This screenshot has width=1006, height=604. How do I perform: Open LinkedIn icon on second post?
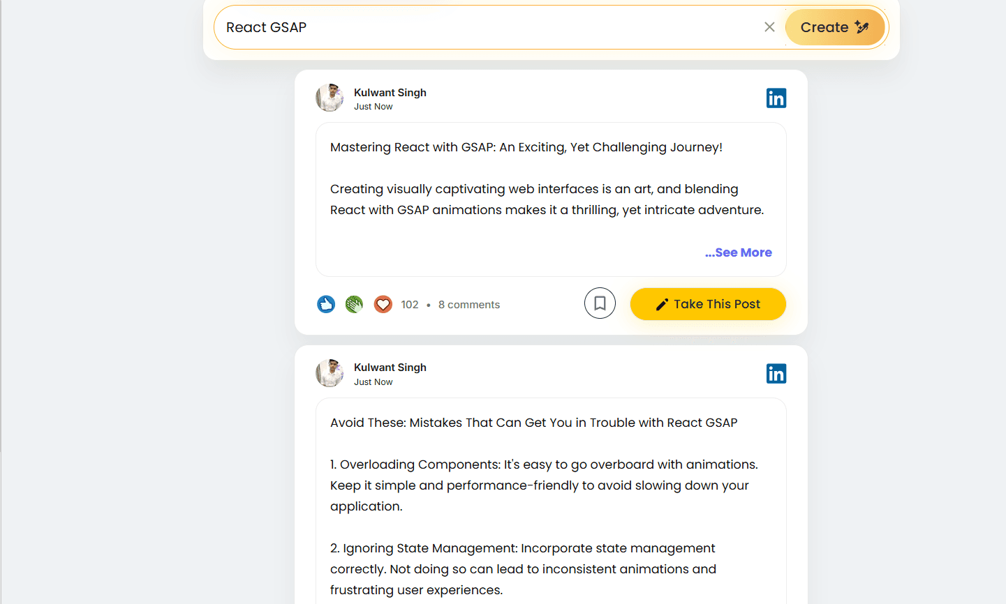point(776,374)
